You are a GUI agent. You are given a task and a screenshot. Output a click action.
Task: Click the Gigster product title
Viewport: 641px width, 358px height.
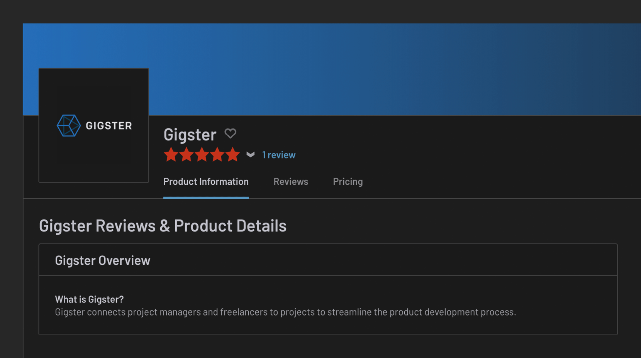190,134
